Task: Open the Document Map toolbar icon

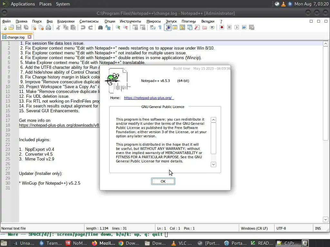Action: 182,27
